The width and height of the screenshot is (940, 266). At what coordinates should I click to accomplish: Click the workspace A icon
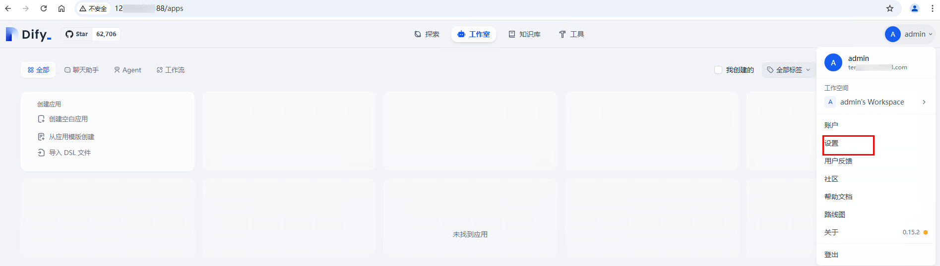830,102
